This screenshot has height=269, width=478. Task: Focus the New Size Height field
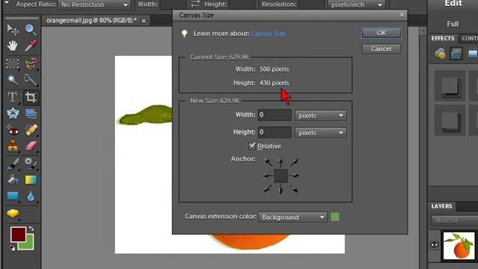[x=275, y=132]
